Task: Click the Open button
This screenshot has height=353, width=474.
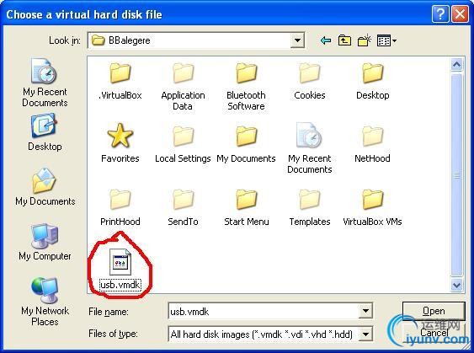Action: tap(434, 311)
